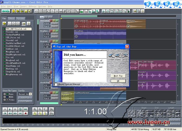Open the Sort By dropdown
The height and width of the screenshot is (131, 182).
point(30,94)
